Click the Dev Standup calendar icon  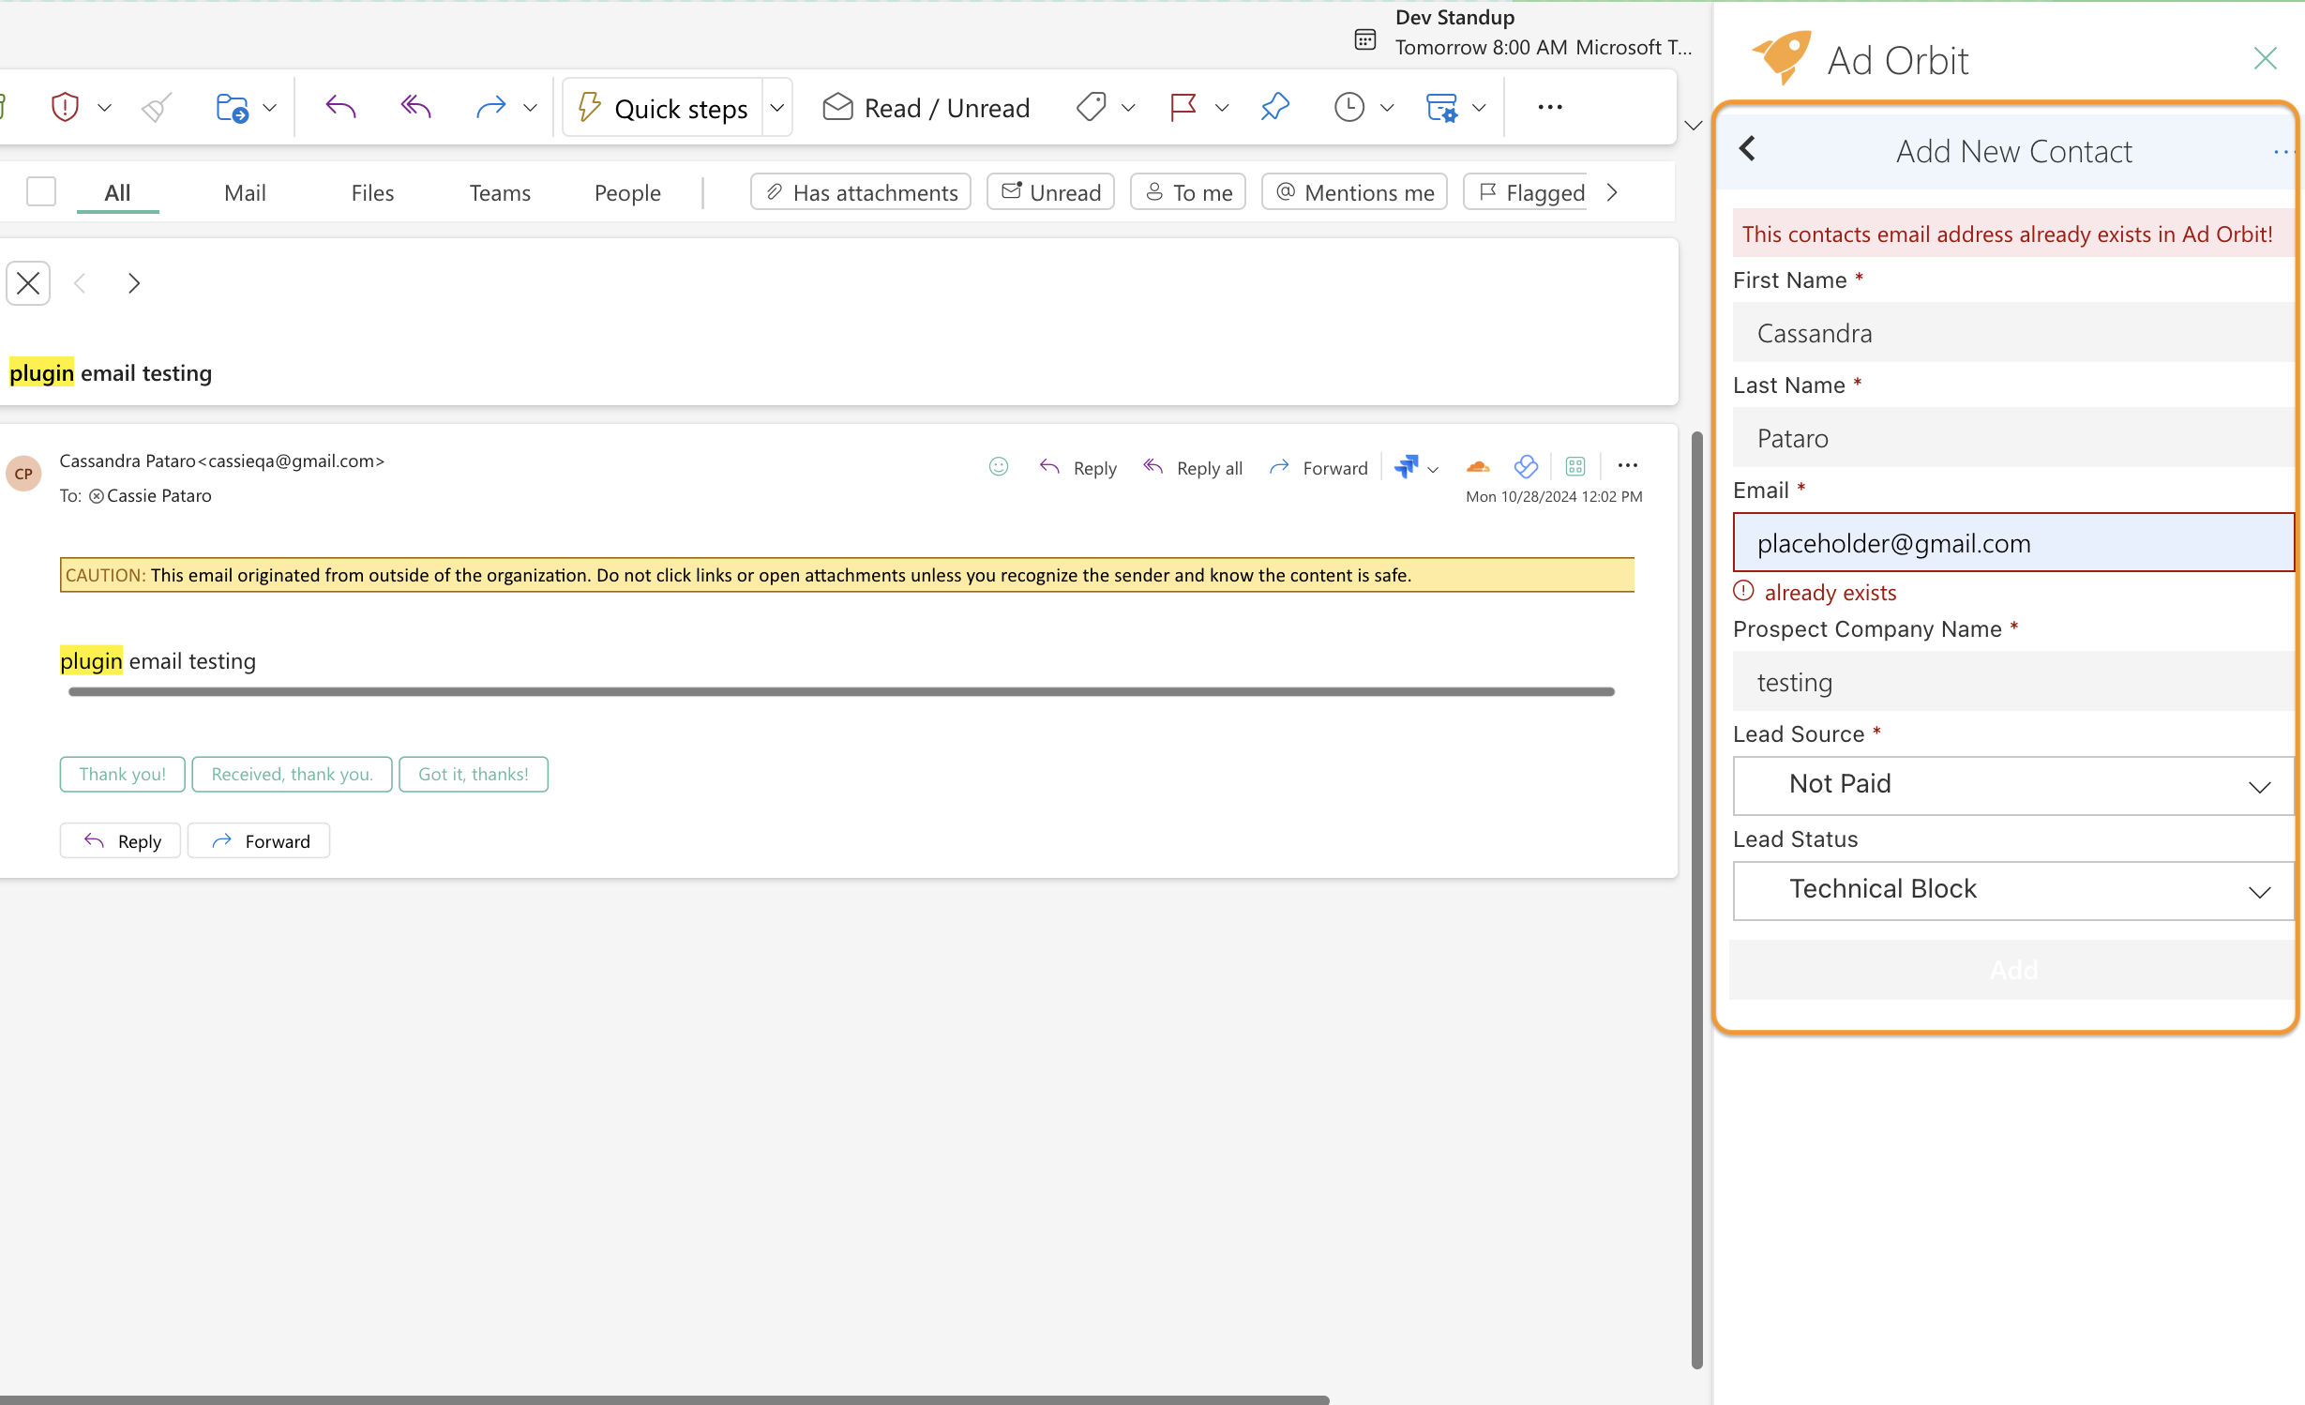[x=1365, y=39]
